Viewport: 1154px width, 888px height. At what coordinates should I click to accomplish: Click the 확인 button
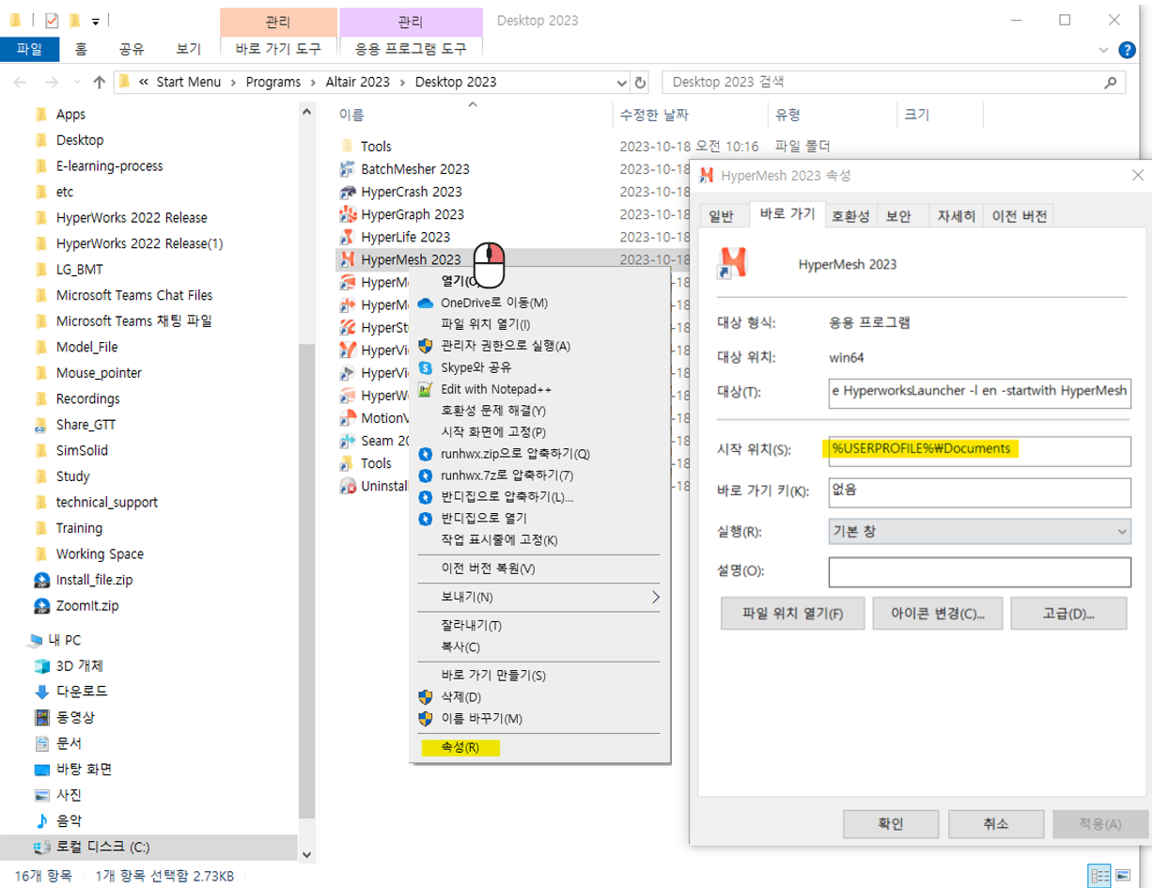[x=891, y=824]
